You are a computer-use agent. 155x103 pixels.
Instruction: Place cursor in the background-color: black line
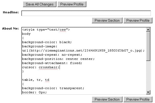pos(47,42)
